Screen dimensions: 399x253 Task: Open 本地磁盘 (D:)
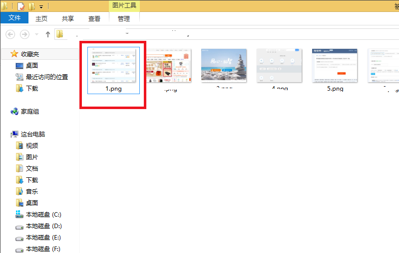point(44,226)
